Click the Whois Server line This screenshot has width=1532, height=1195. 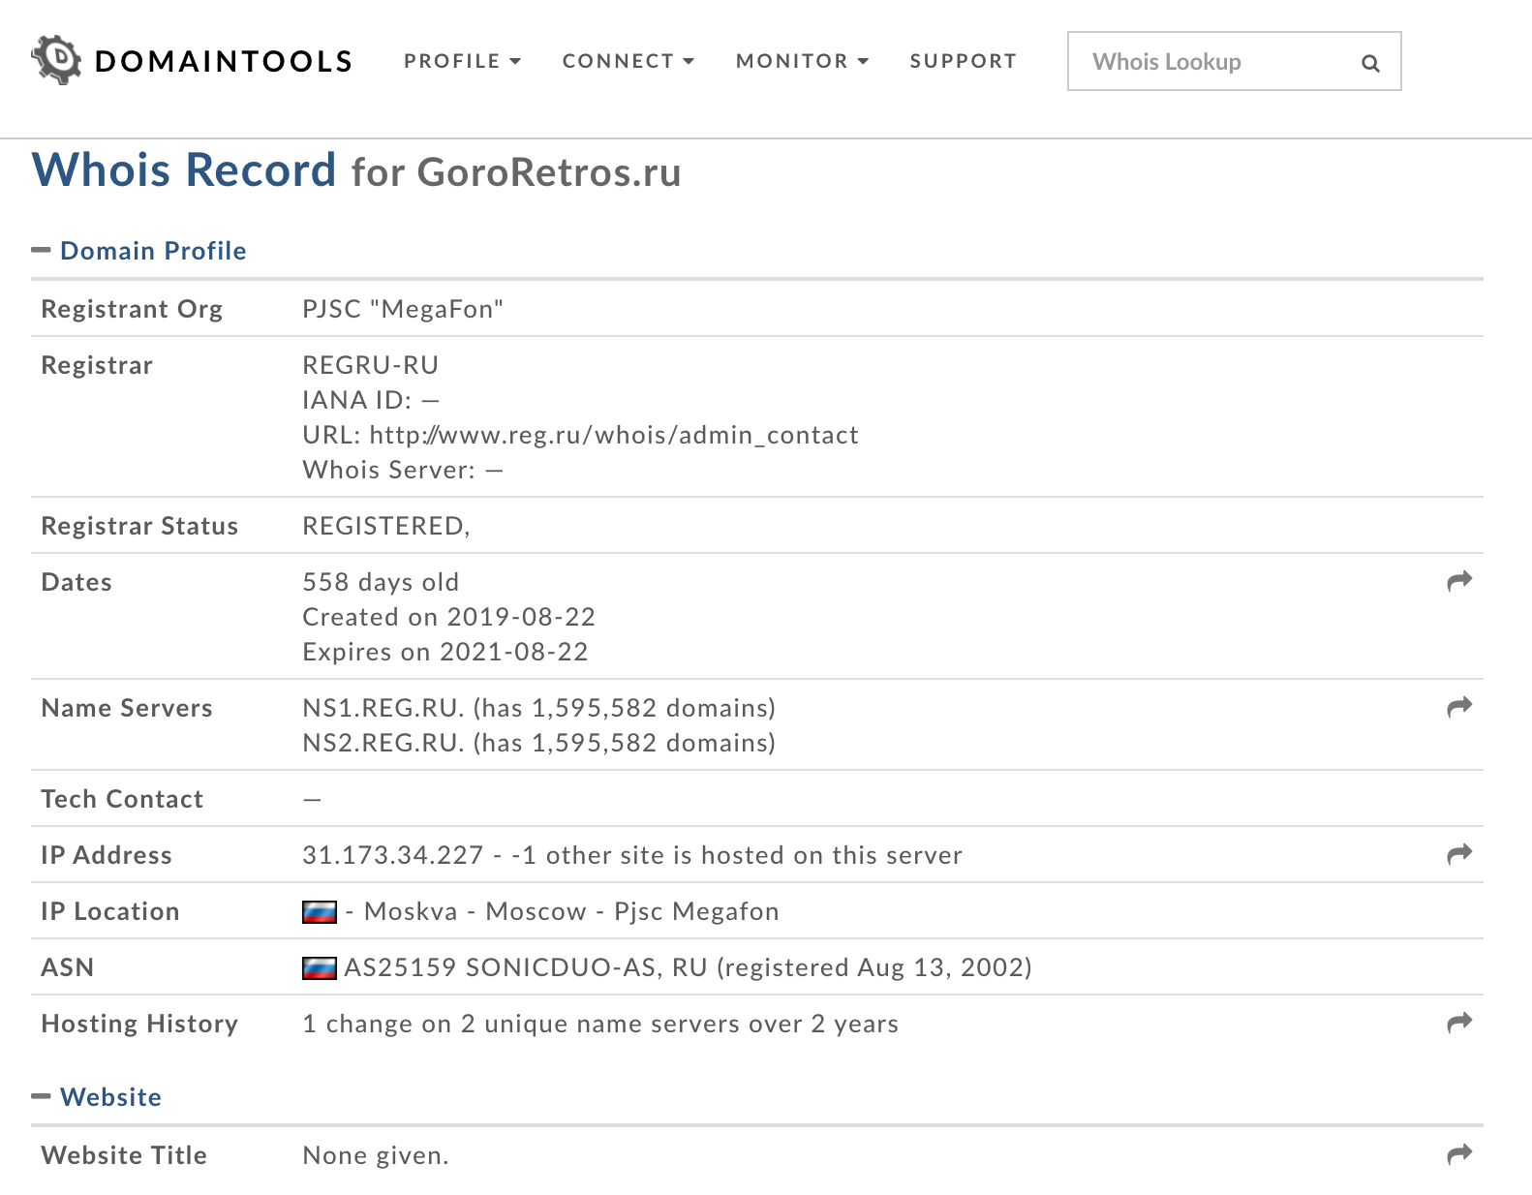tap(403, 470)
